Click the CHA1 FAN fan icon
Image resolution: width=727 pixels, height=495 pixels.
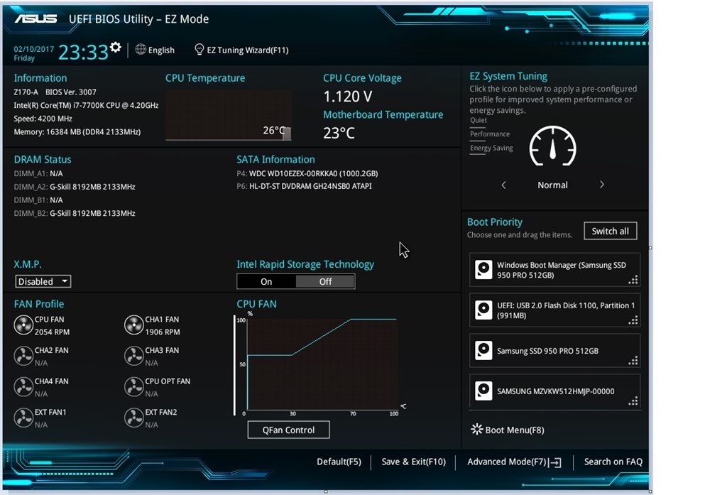click(134, 325)
